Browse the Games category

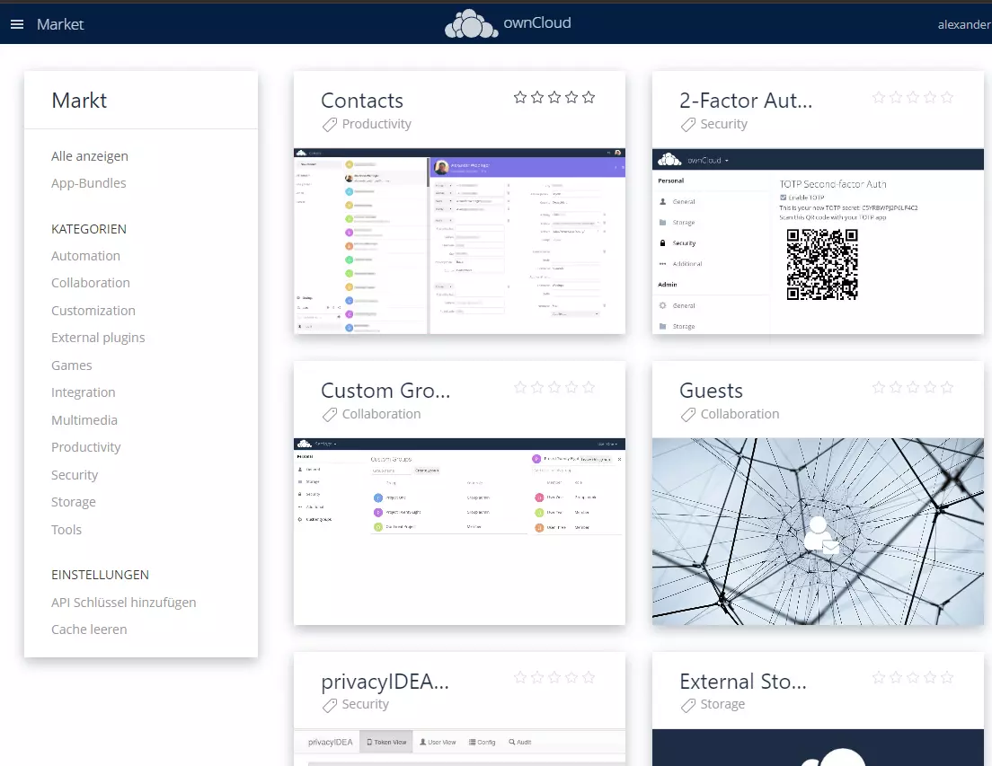point(71,365)
